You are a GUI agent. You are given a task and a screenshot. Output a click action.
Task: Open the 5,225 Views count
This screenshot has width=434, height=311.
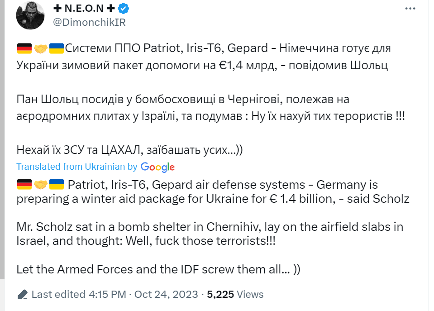point(235,294)
